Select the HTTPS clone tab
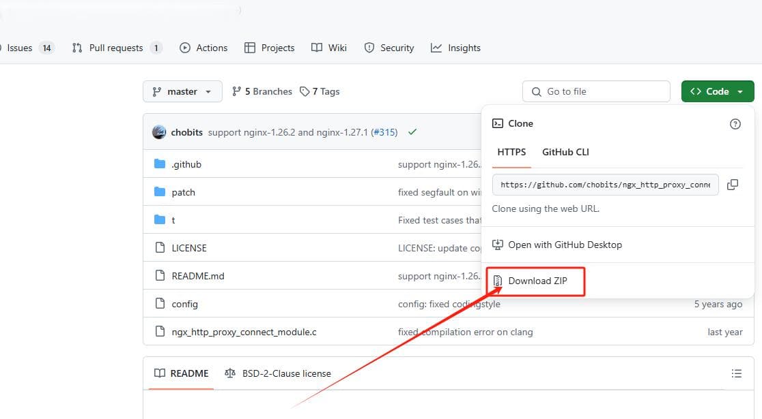Image resolution: width=762 pixels, height=419 pixels. (x=511, y=153)
